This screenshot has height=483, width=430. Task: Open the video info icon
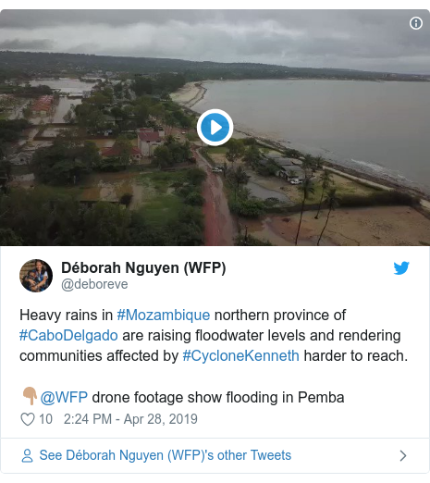click(x=416, y=23)
